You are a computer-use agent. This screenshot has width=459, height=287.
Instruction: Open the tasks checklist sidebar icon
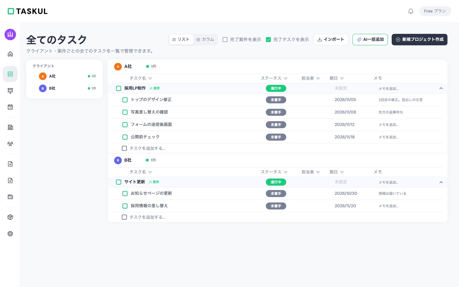[10, 74]
